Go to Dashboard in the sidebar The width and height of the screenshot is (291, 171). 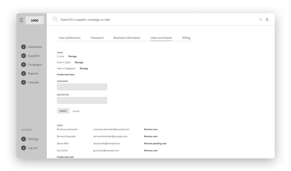[x=35, y=47]
